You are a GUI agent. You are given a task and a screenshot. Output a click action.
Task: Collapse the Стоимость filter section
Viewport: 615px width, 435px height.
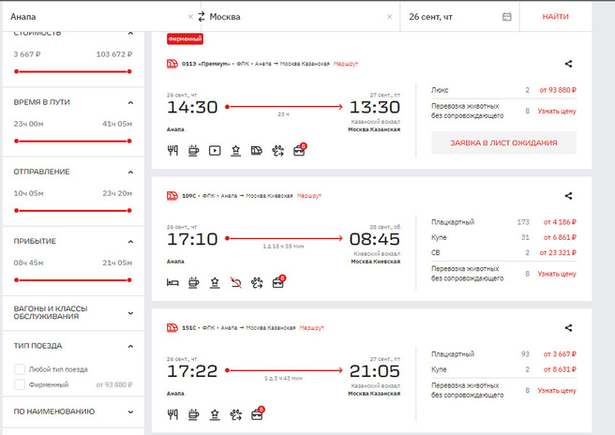130,34
